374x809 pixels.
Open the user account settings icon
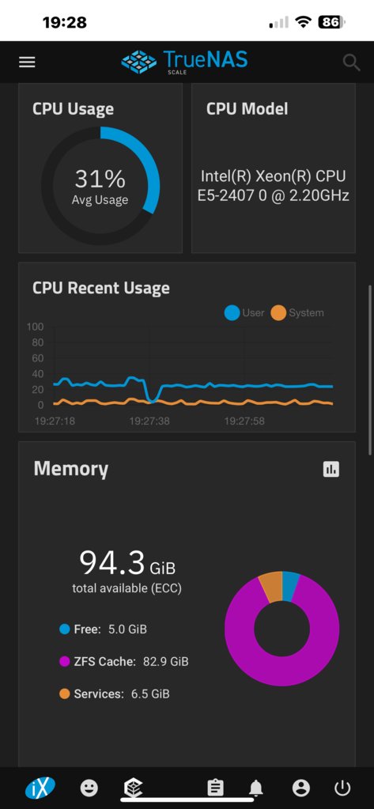click(x=301, y=788)
